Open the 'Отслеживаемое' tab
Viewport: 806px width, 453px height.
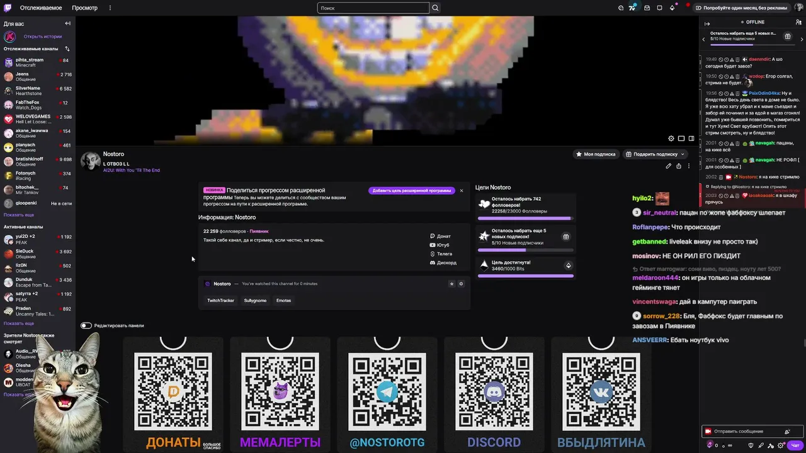point(41,8)
